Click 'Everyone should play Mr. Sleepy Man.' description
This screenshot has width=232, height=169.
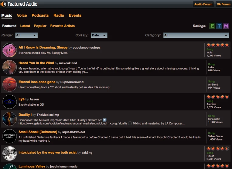pyautogui.click(x=43, y=53)
